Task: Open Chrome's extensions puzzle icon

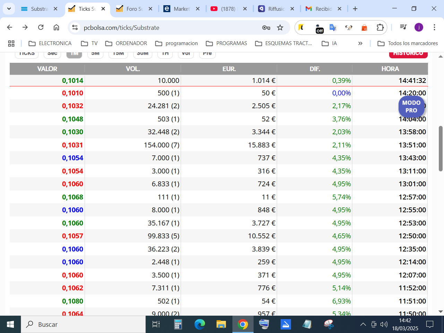Action: click(x=380, y=27)
